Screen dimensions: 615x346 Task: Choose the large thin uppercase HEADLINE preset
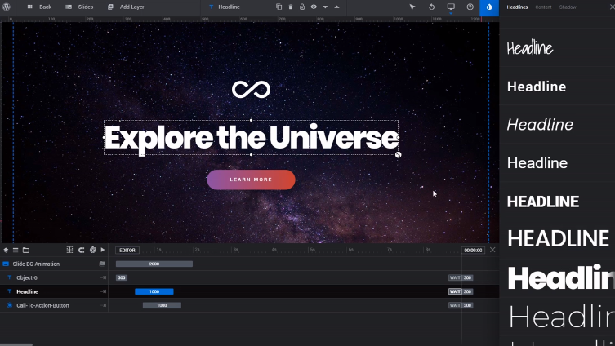[x=558, y=238]
